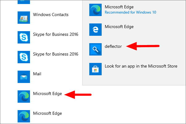Click the Windows Contacts app icon
186x124 pixels.
[x=24, y=18]
